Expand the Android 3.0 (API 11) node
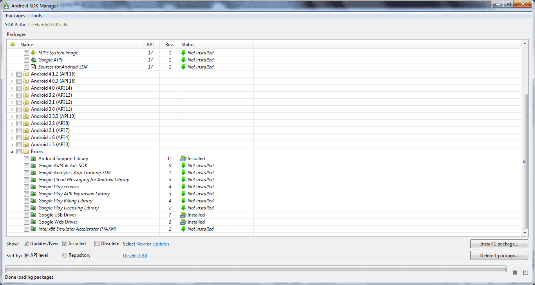Viewport: 535px width, 285px height. click(12, 109)
